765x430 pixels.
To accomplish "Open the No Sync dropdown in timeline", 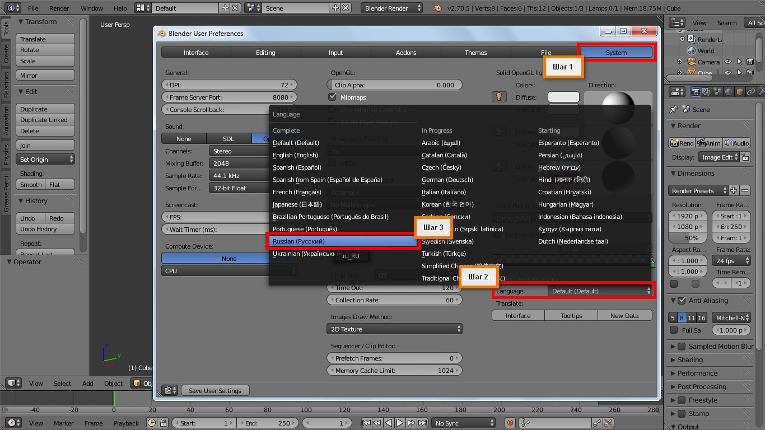I will point(463,423).
